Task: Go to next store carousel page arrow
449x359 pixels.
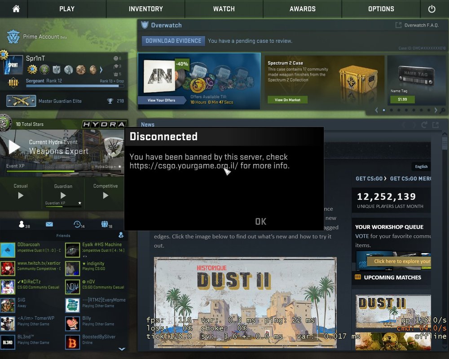Action: tap(436, 110)
